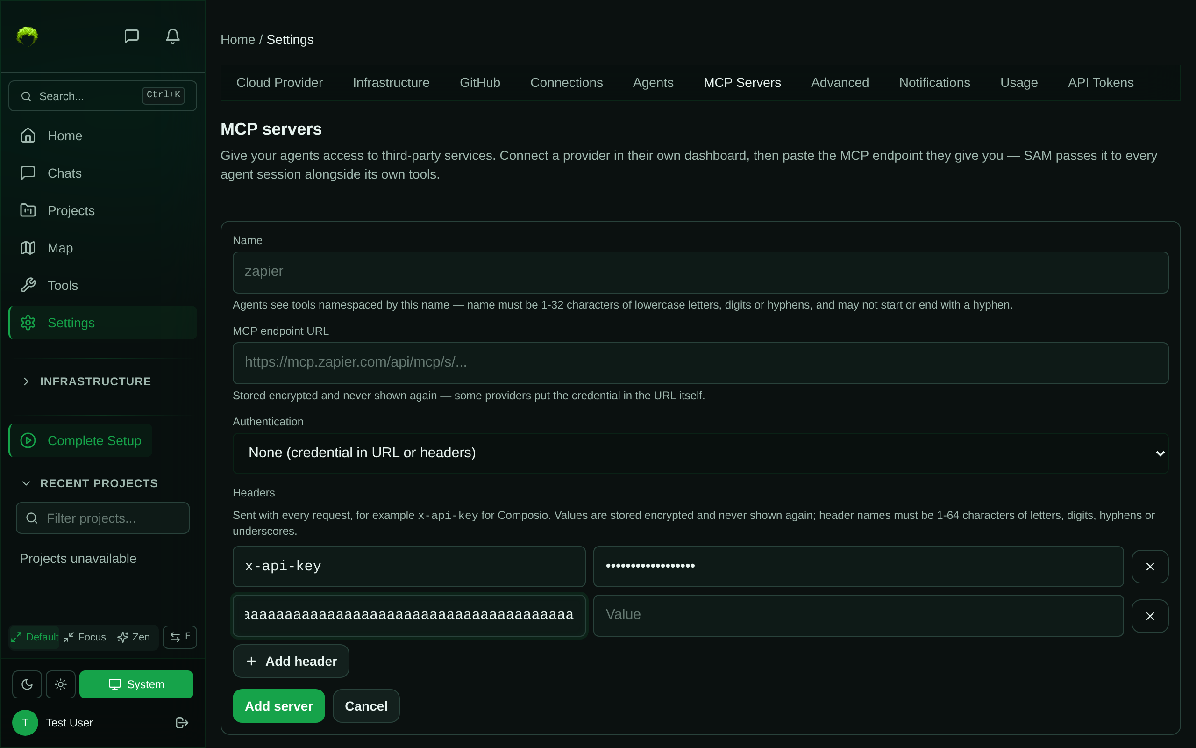Viewport: 1196px width, 748px height.
Task: Open the Infrastructure tab
Action: (x=391, y=83)
